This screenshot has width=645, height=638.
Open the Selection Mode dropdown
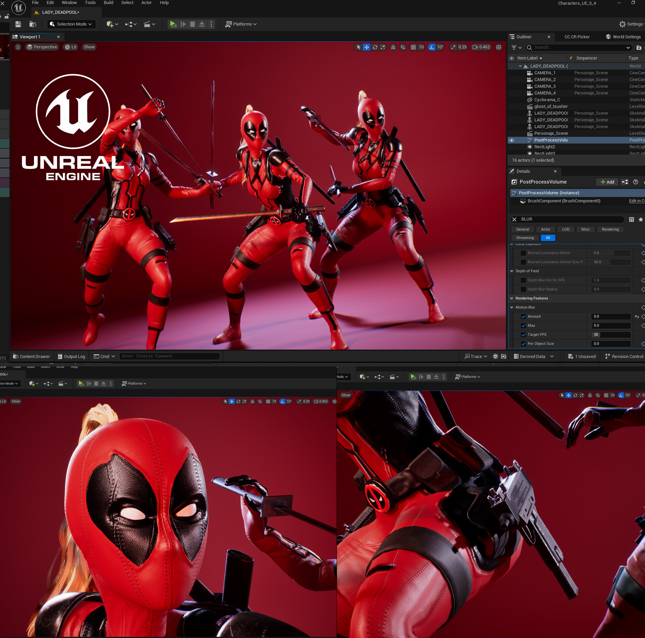[x=71, y=24]
